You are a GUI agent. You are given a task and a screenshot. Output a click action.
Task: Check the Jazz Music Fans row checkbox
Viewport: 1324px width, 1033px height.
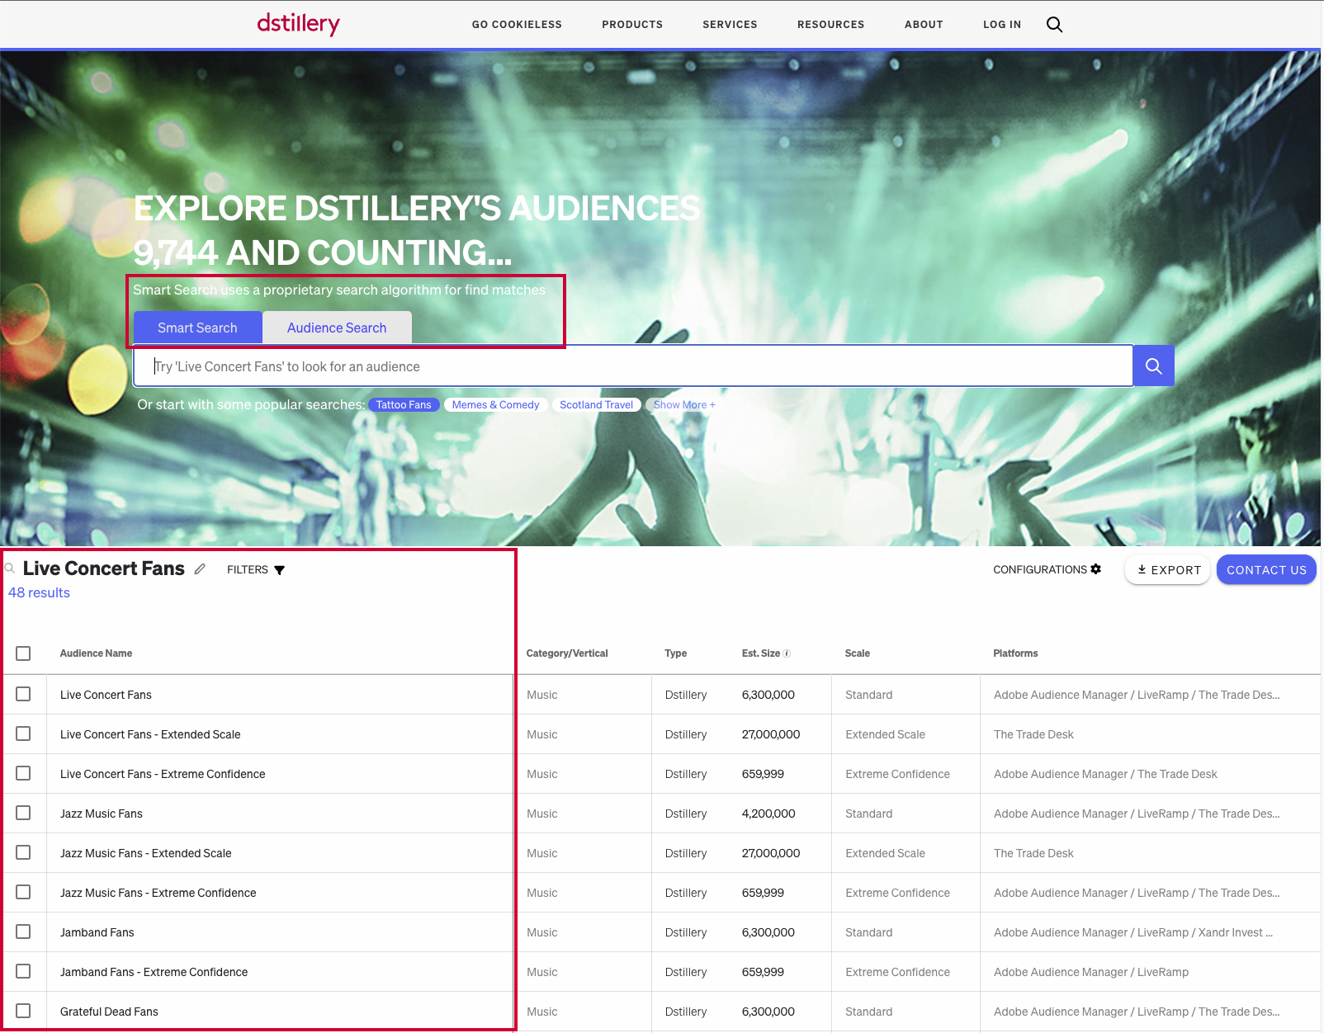pos(23,814)
